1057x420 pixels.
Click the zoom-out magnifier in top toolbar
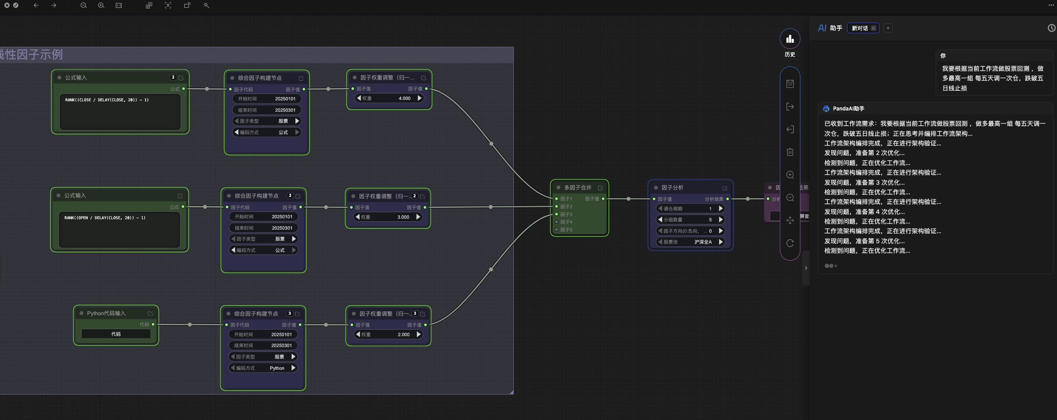click(x=83, y=5)
